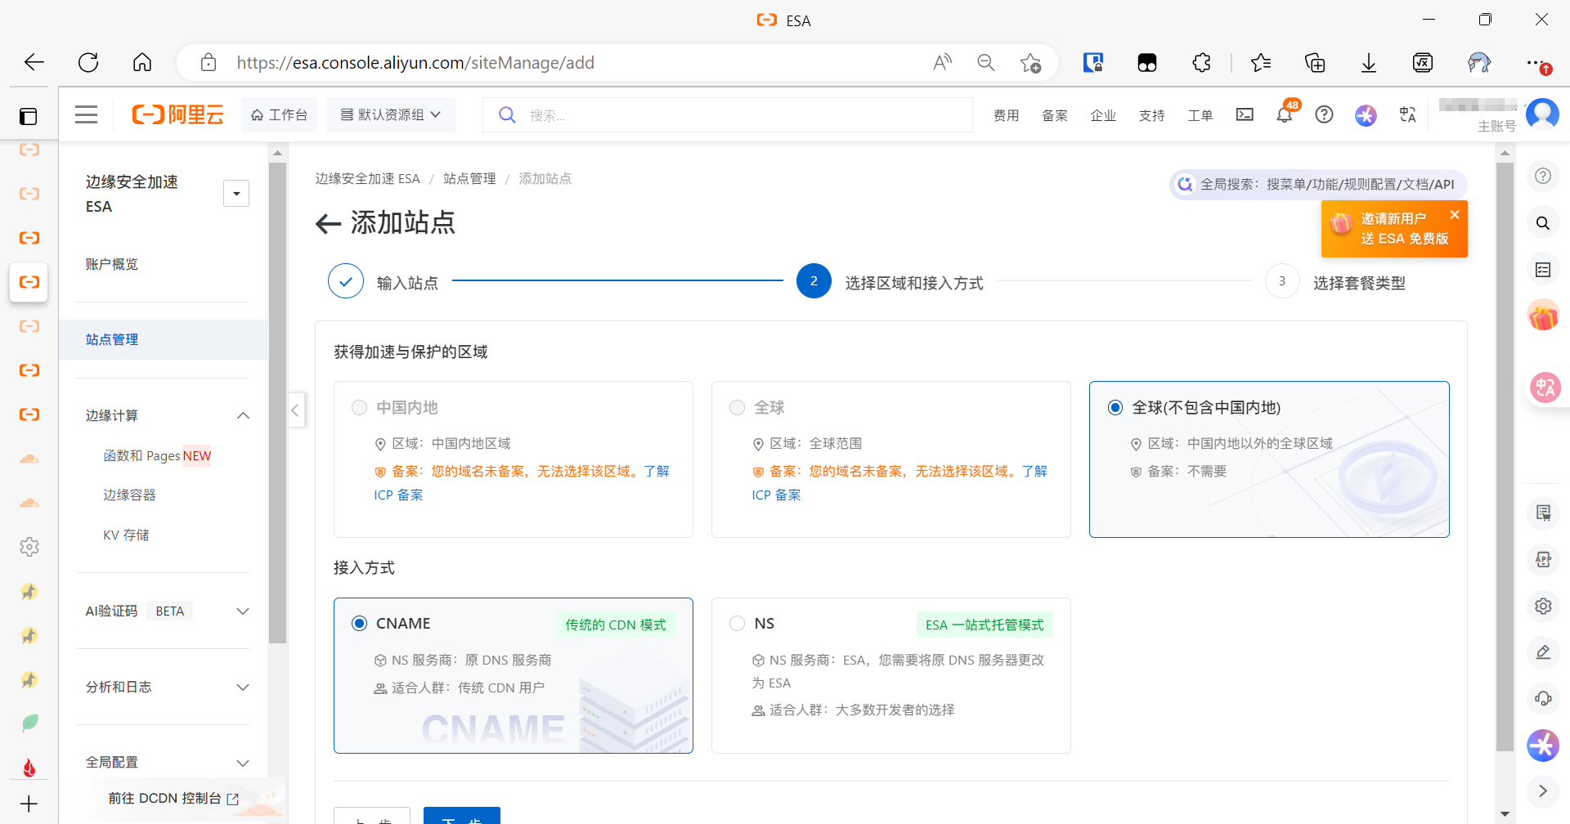1570x824 pixels.
Task: Switch language with the 中/A icon
Action: (x=1407, y=115)
